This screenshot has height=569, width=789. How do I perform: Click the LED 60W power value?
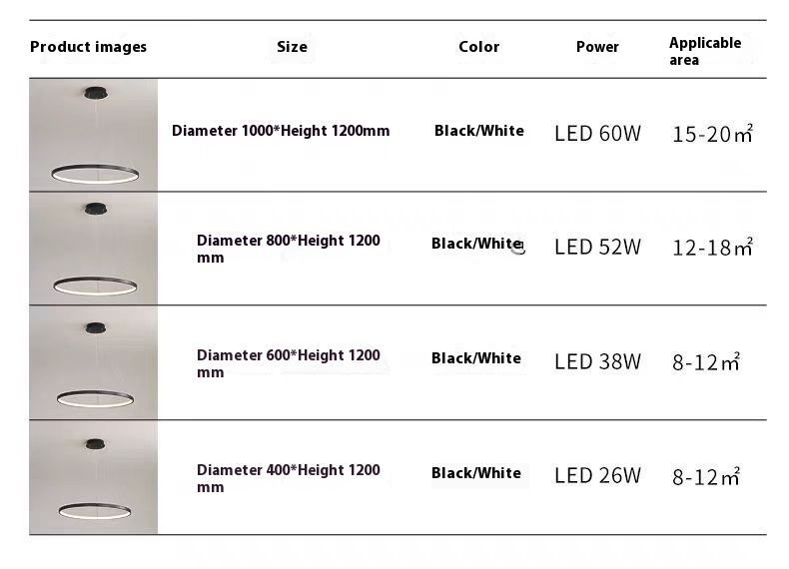click(597, 133)
